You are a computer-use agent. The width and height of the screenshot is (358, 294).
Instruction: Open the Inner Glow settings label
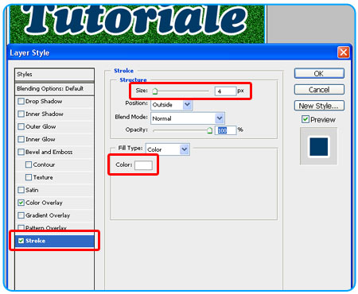click(x=41, y=139)
